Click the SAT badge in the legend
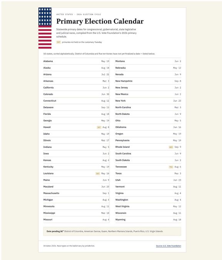This screenshot has height=260, width=222. tap(58, 42)
